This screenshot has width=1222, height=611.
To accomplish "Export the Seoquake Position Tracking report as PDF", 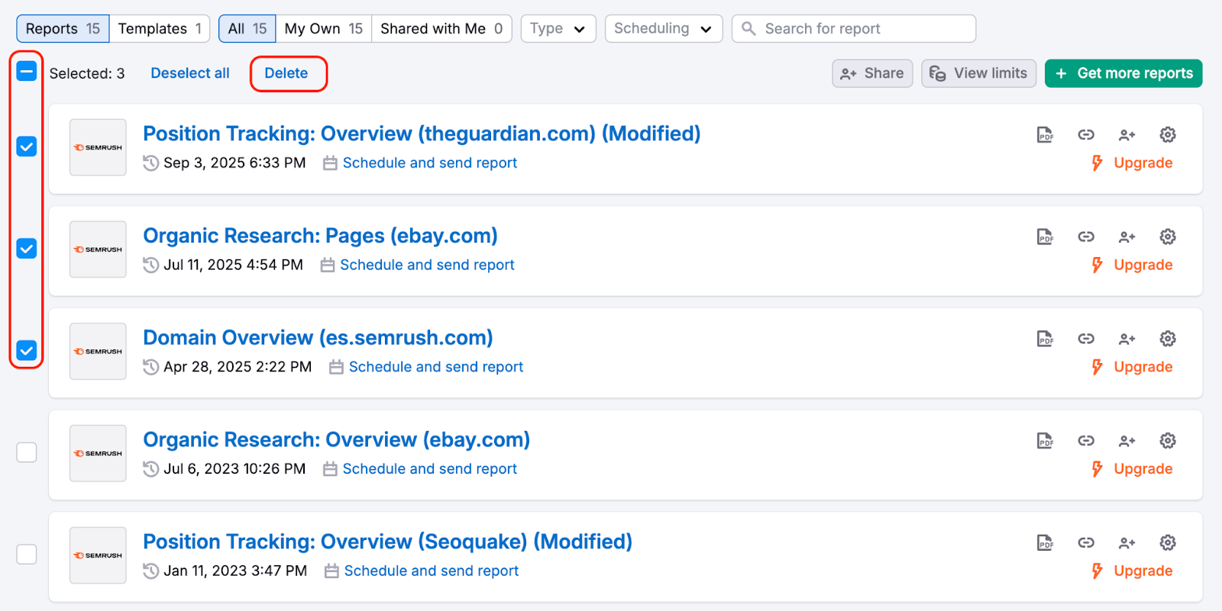I will (x=1045, y=543).
